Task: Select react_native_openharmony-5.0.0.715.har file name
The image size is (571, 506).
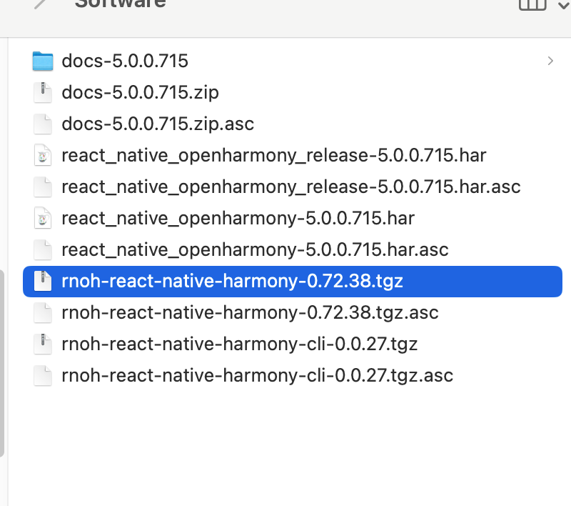Action: tap(238, 219)
